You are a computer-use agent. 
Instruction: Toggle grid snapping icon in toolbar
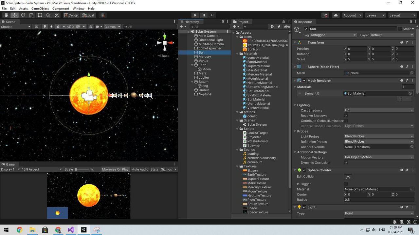pyautogui.click(x=102, y=15)
